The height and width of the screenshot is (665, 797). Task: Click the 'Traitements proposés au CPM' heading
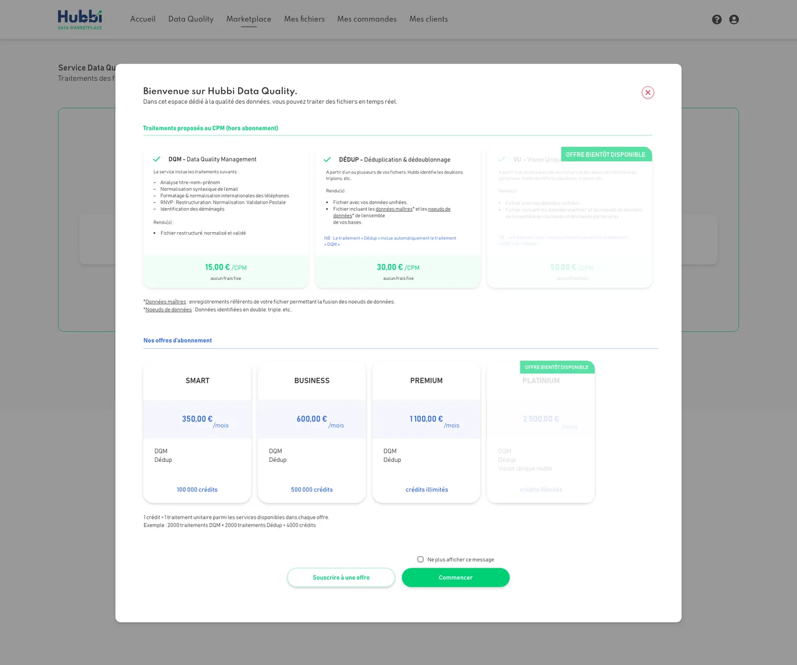point(211,128)
